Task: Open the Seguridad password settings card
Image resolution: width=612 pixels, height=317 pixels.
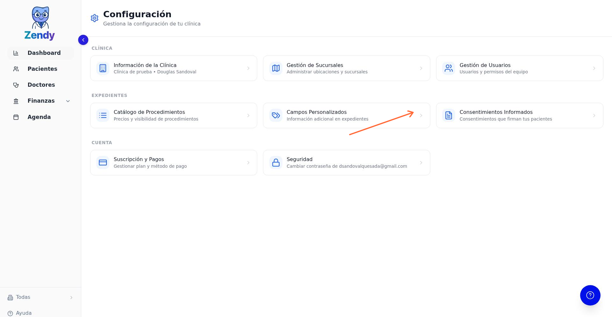Action: pyautogui.click(x=346, y=162)
